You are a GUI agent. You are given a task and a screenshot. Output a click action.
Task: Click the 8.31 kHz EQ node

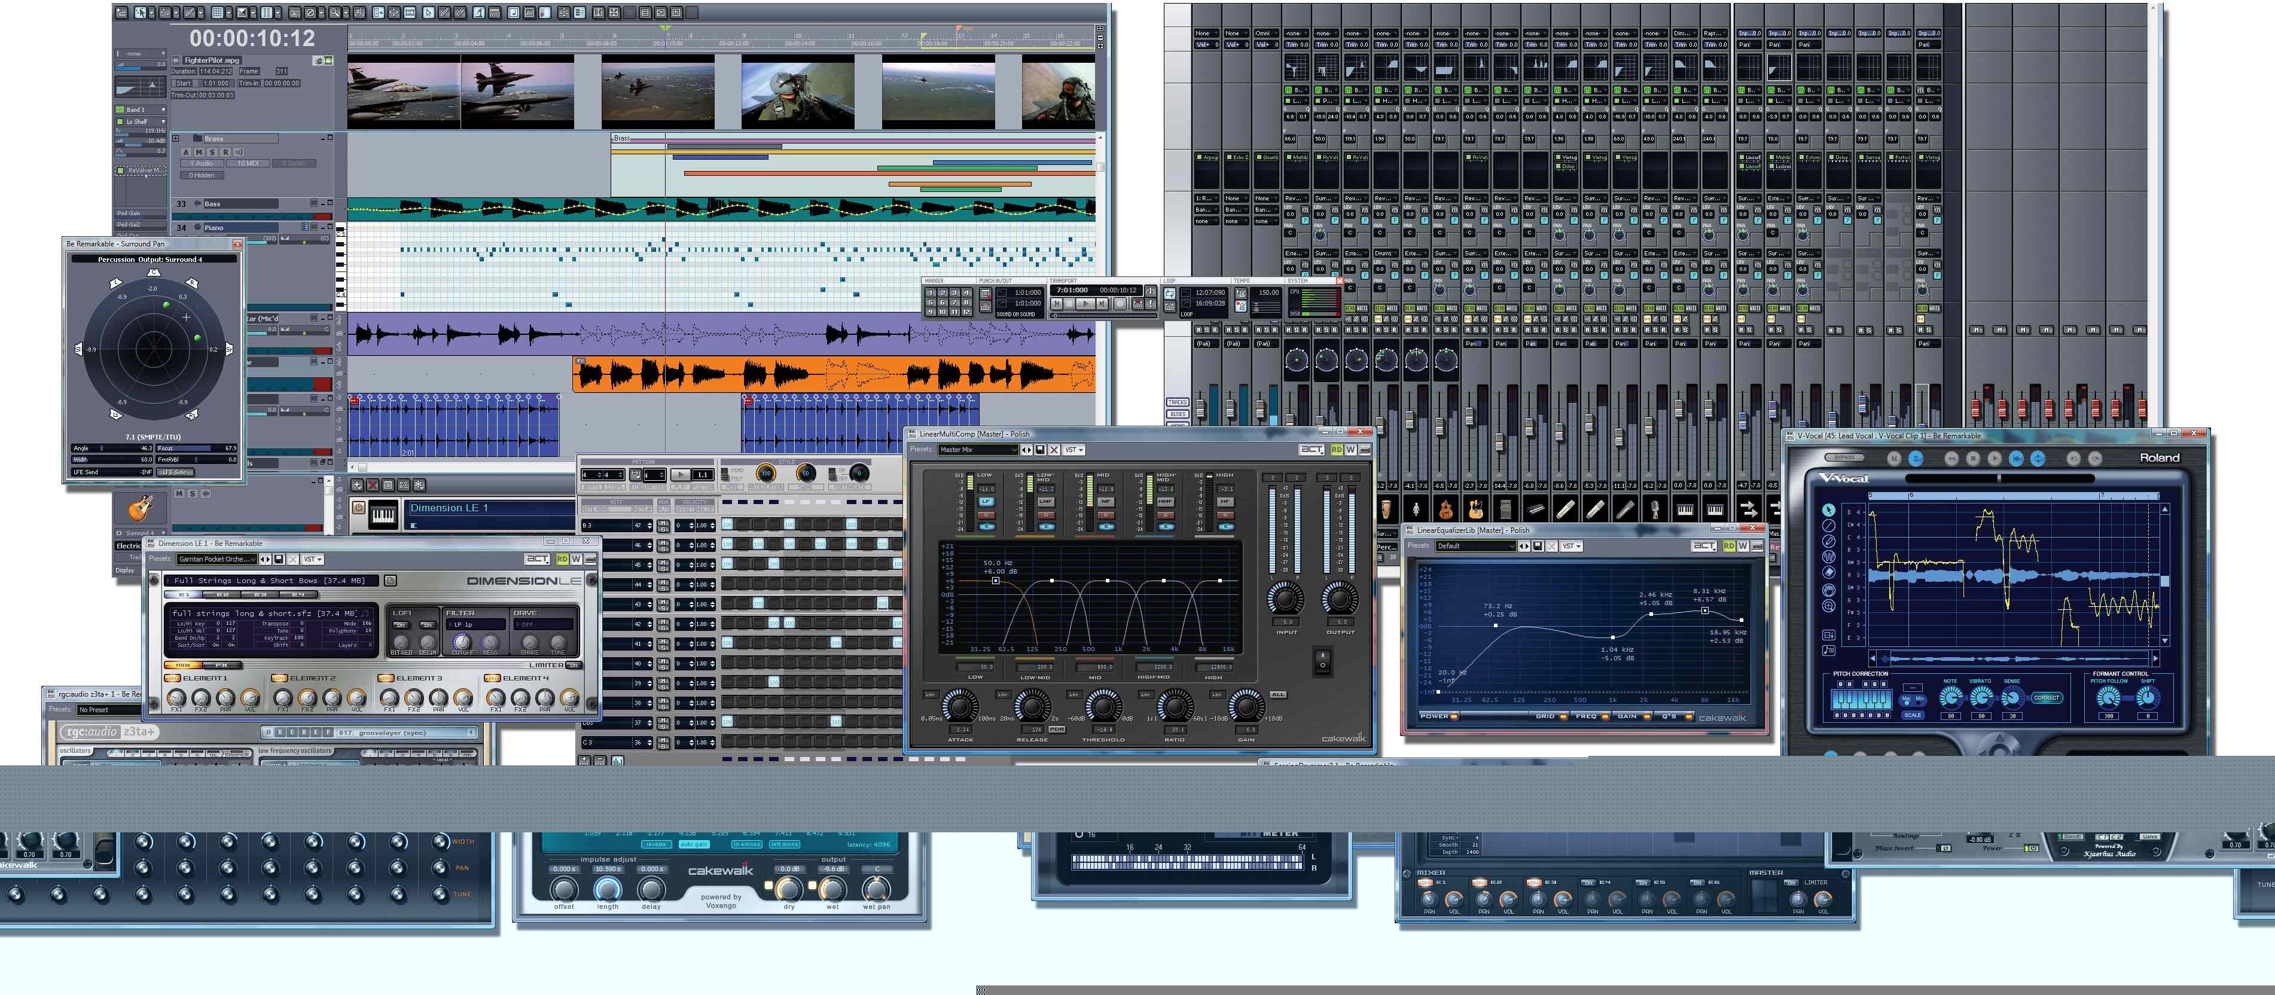1704,611
